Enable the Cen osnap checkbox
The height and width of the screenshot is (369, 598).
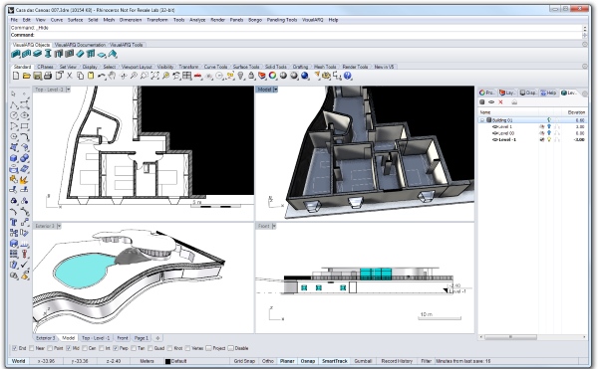coord(85,348)
